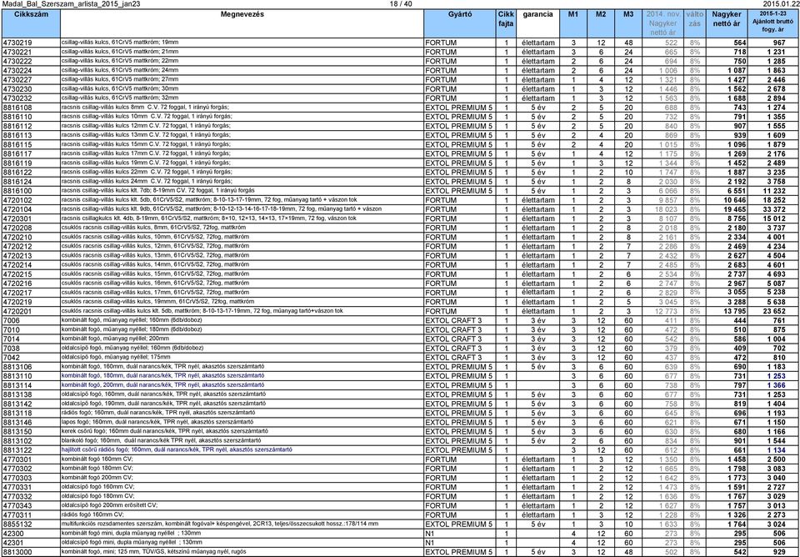The image size is (800, 557).
Task: Click the multifunkciós rozsdamentes szerszám description
Action: [x=220, y=524]
